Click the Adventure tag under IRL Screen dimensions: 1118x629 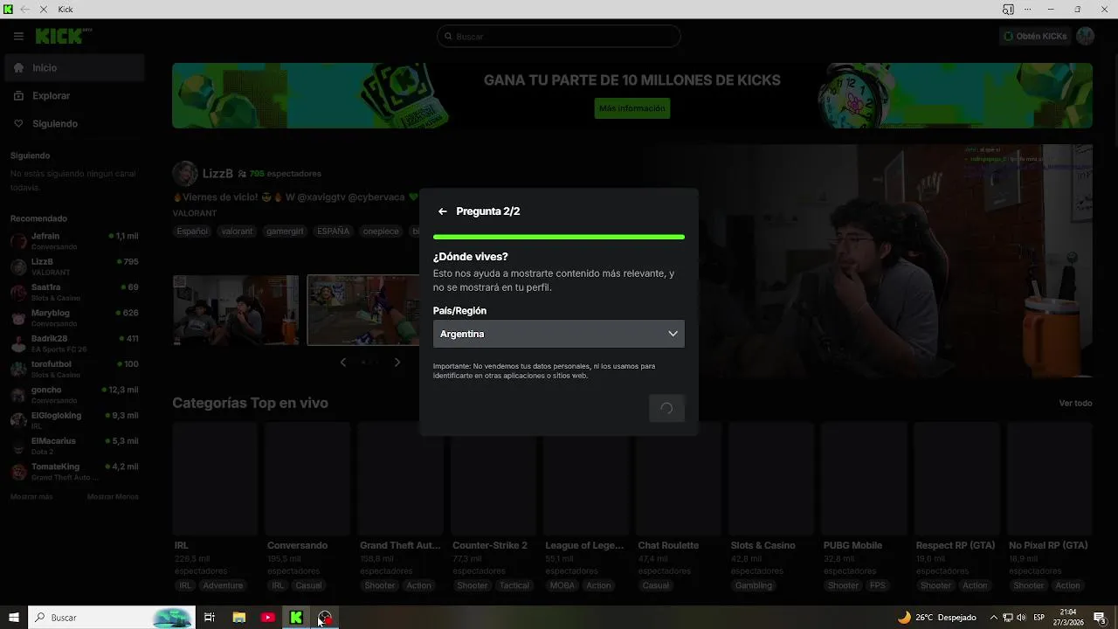(223, 585)
